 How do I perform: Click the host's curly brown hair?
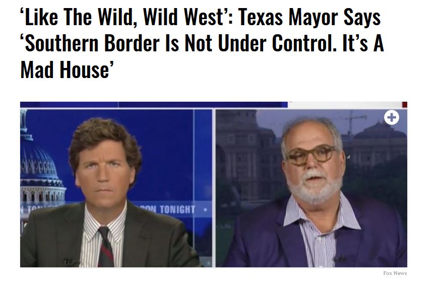tap(105, 139)
